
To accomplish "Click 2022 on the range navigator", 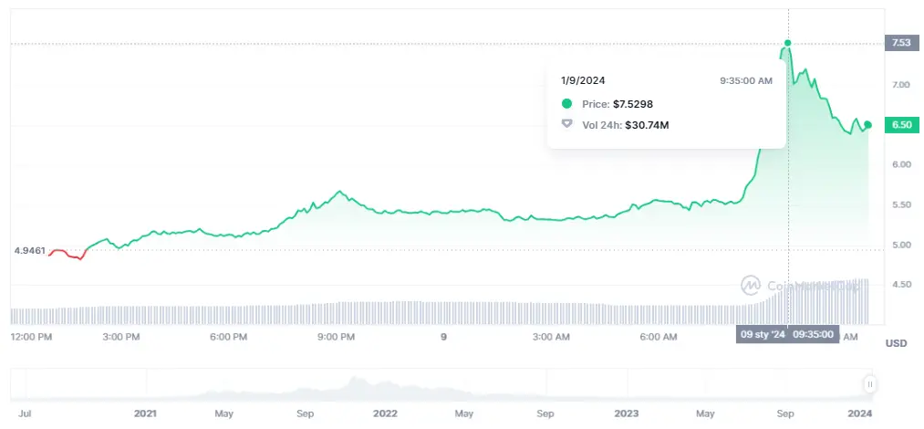I will pyautogui.click(x=386, y=413).
